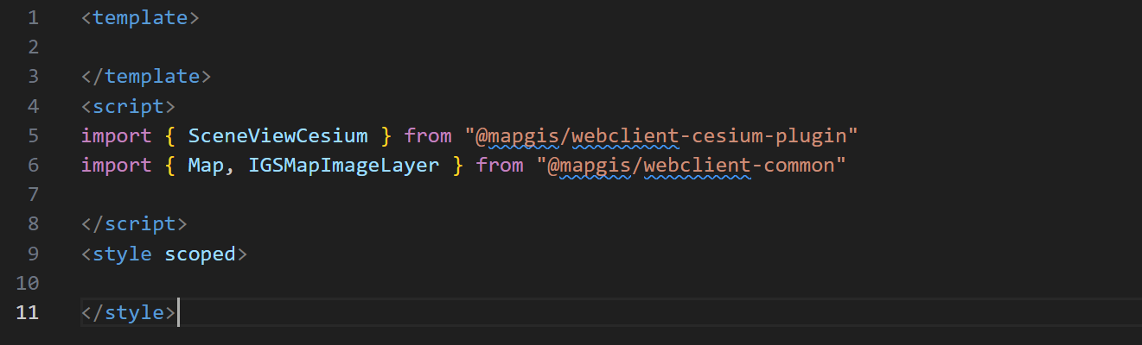Click the scoped attribute in the style tag

pyautogui.click(x=200, y=254)
